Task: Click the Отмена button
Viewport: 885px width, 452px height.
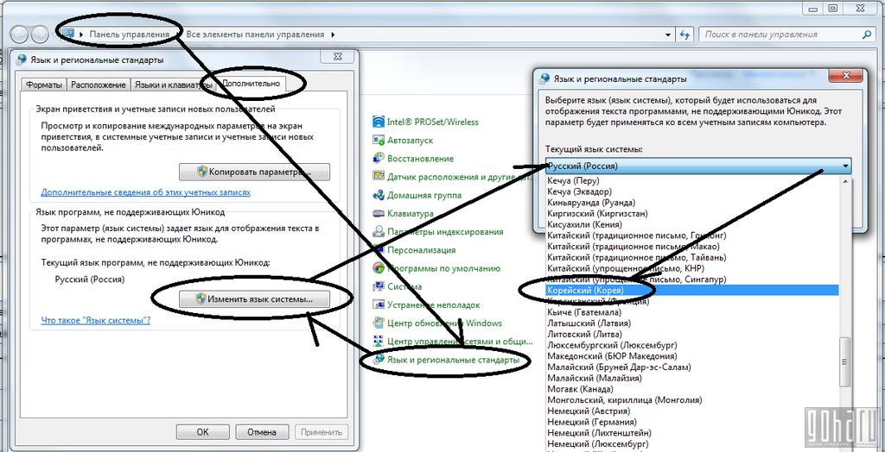Action: [x=263, y=432]
